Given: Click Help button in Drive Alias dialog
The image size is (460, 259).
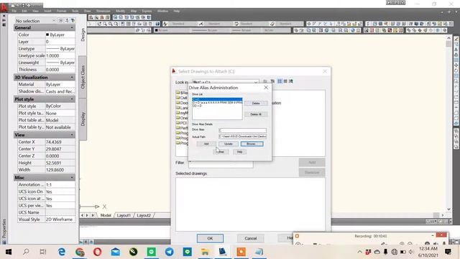Looking at the screenshot, I should [x=239, y=152].
